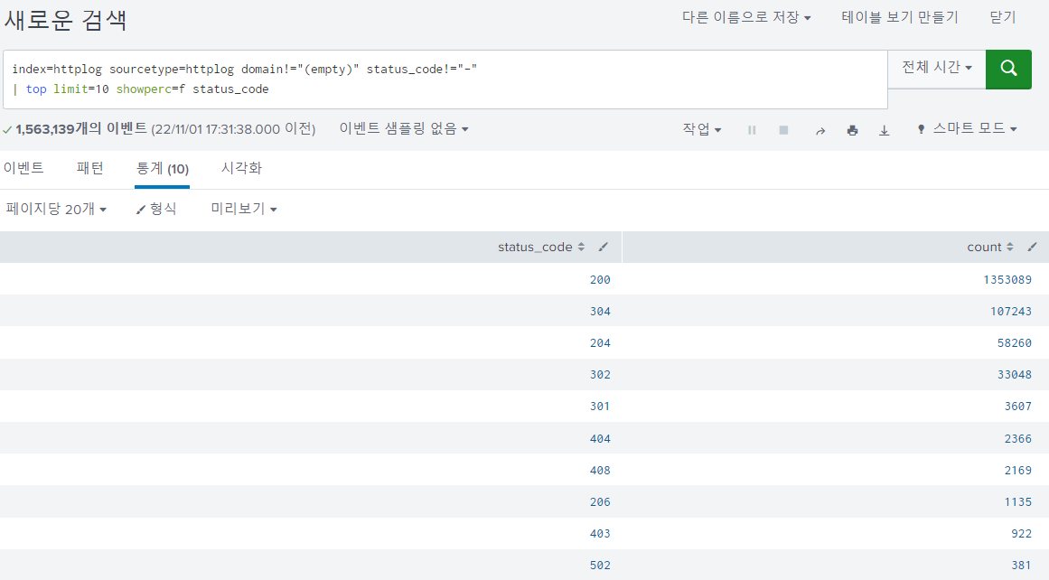Open 형식 format options

156,210
